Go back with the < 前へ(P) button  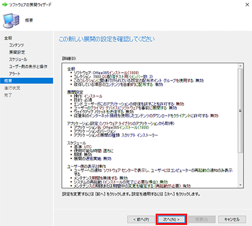pyautogui.click(x=141, y=219)
